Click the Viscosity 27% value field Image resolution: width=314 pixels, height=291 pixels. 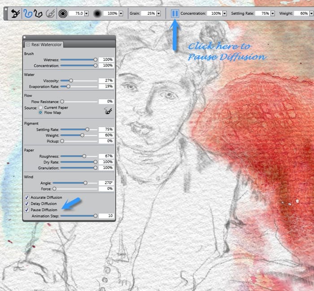106,81
